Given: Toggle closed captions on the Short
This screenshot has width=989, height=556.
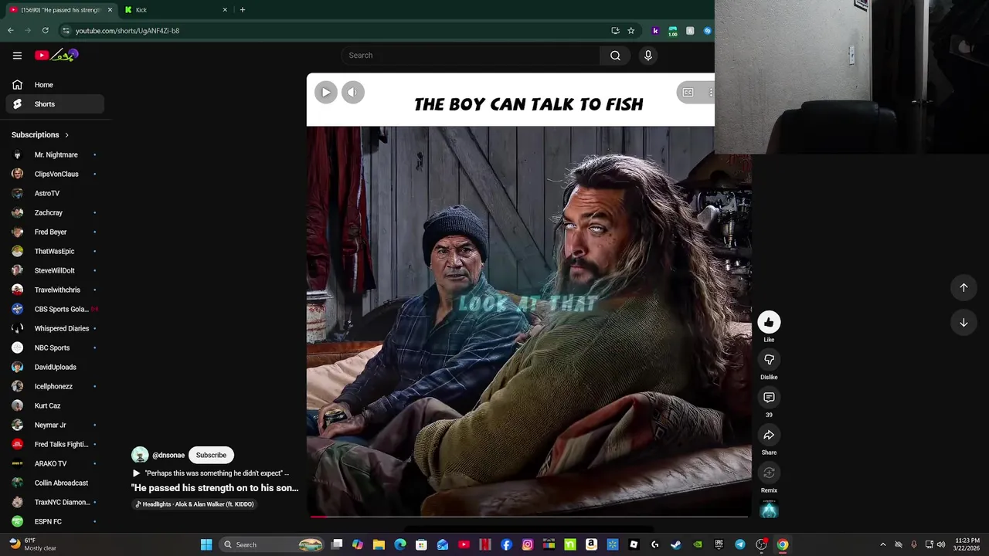Looking at the screenshot, I should coord(688,93).
